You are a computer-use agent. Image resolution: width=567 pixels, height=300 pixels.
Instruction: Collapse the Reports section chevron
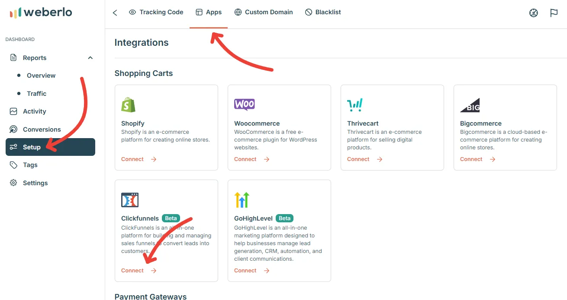click(x=90, y=58)
